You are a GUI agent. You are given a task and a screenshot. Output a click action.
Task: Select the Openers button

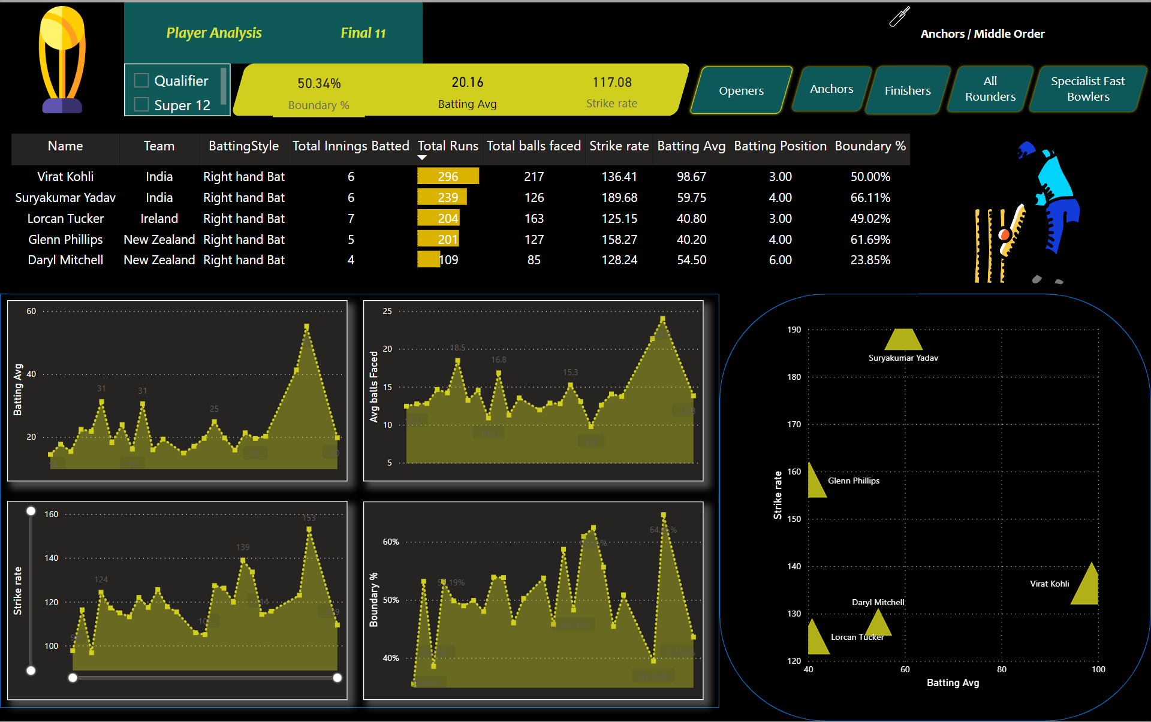tap(741, 90)
